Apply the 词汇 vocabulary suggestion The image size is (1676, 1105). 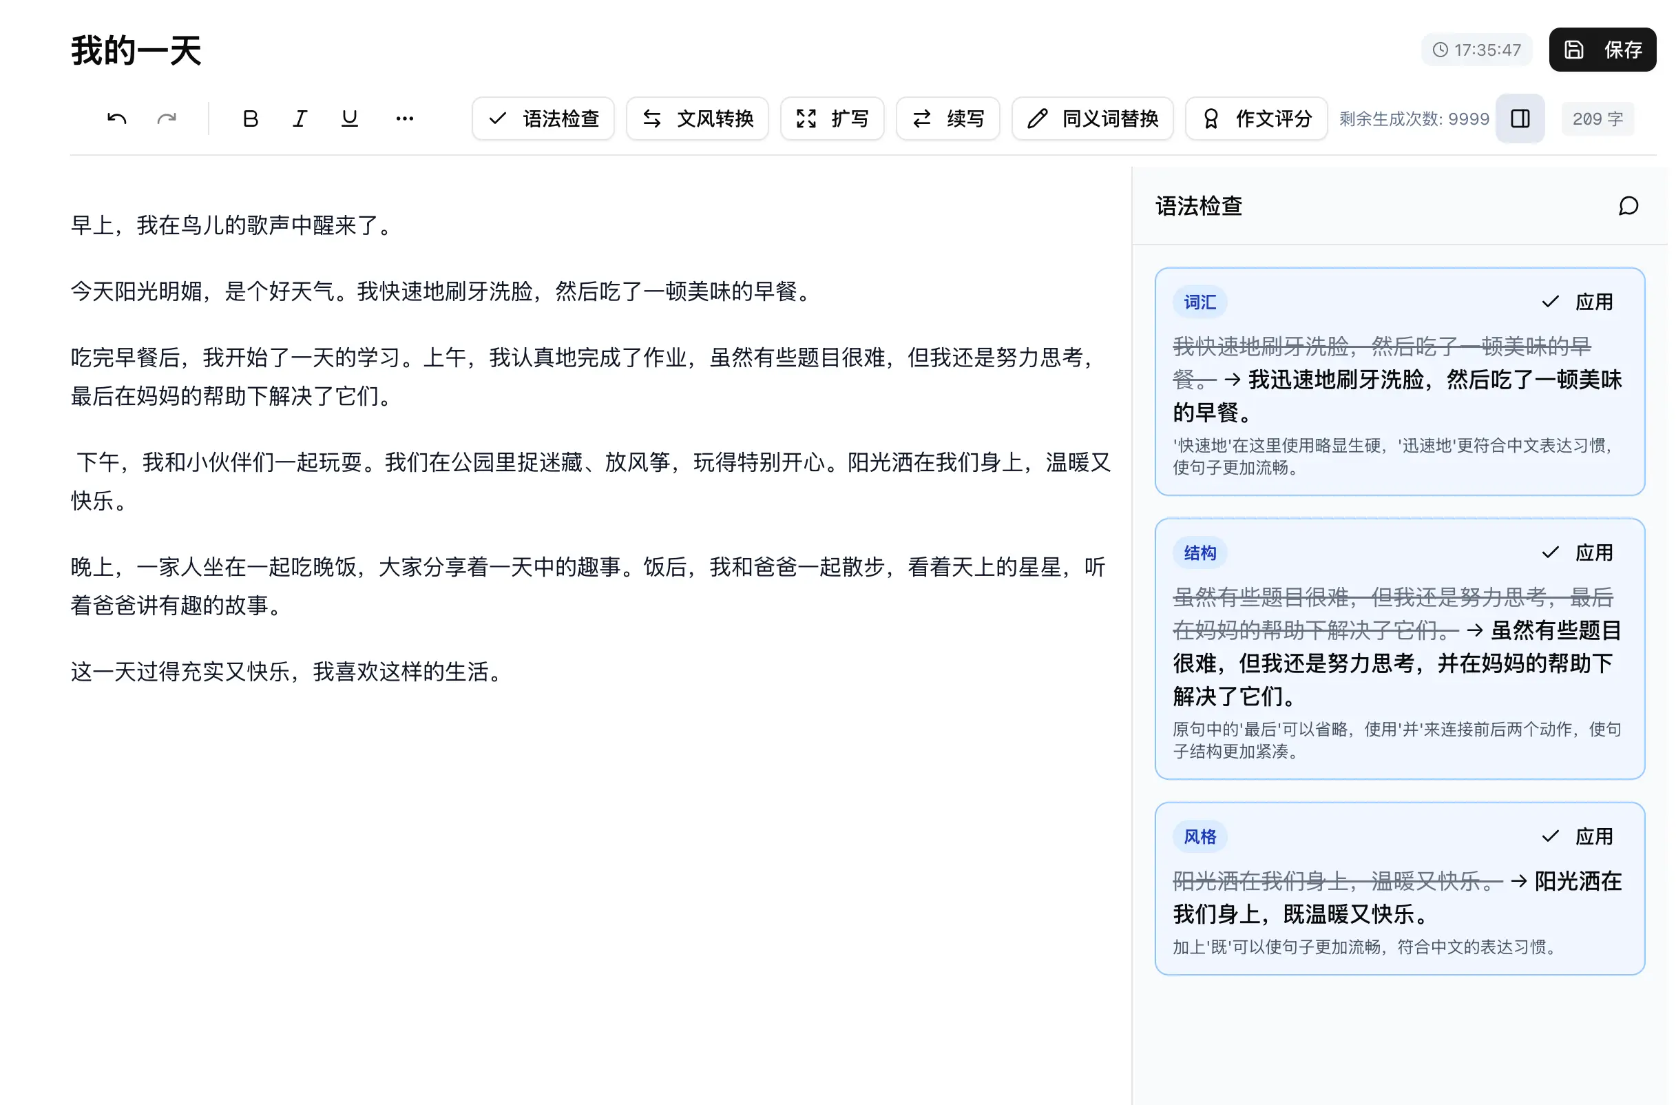[x=1580, y=301]
